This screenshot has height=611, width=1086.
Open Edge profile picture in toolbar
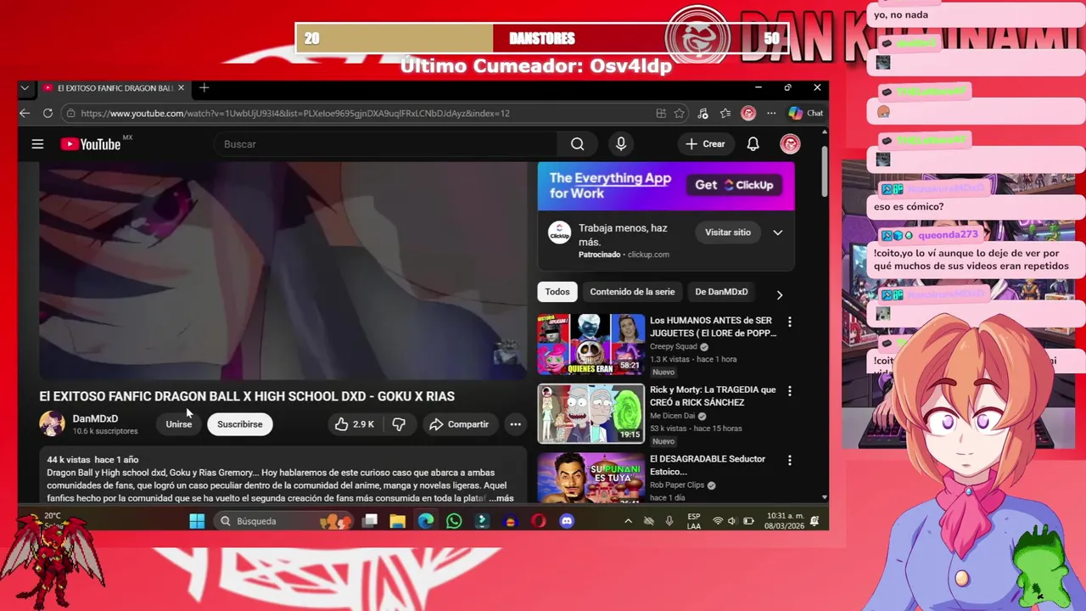pyautogui.click(x=748, y=113)
